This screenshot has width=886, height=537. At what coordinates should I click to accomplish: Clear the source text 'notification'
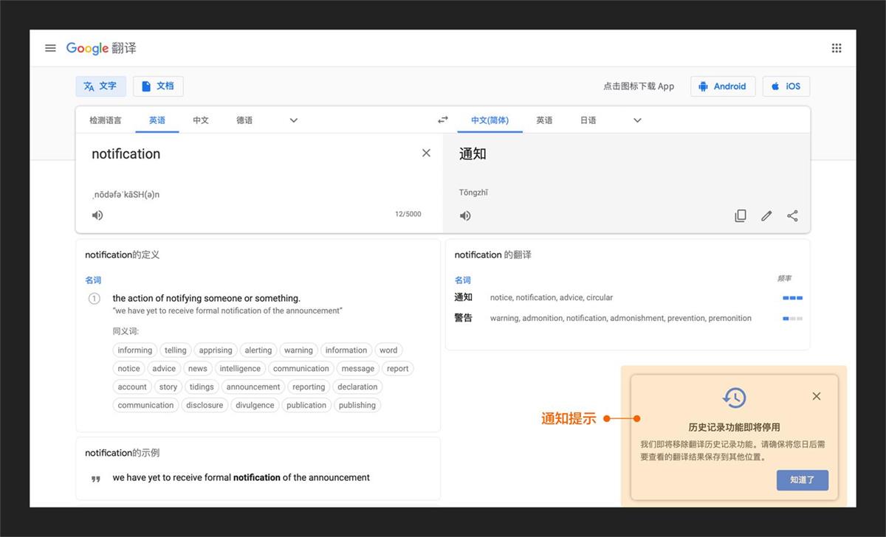426,153
